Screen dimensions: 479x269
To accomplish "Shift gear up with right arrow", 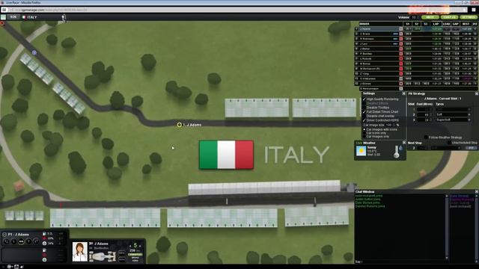I will [140, 246].
